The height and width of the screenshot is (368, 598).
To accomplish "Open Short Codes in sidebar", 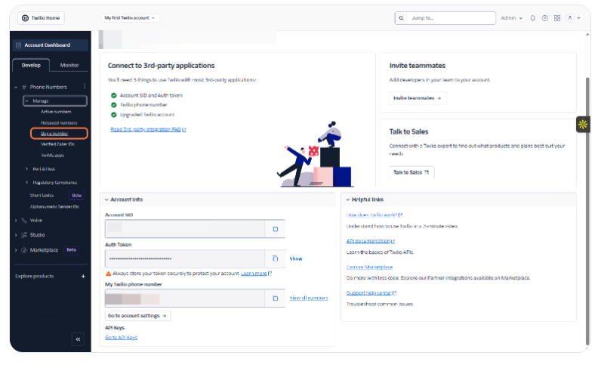I will click(x=42, y=195).
